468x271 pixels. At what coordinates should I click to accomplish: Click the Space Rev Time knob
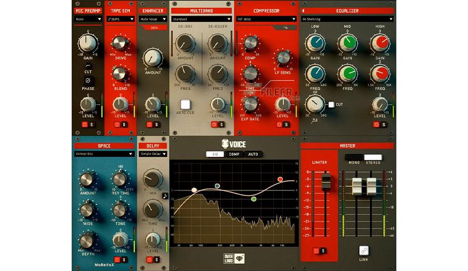coord(120,179)
